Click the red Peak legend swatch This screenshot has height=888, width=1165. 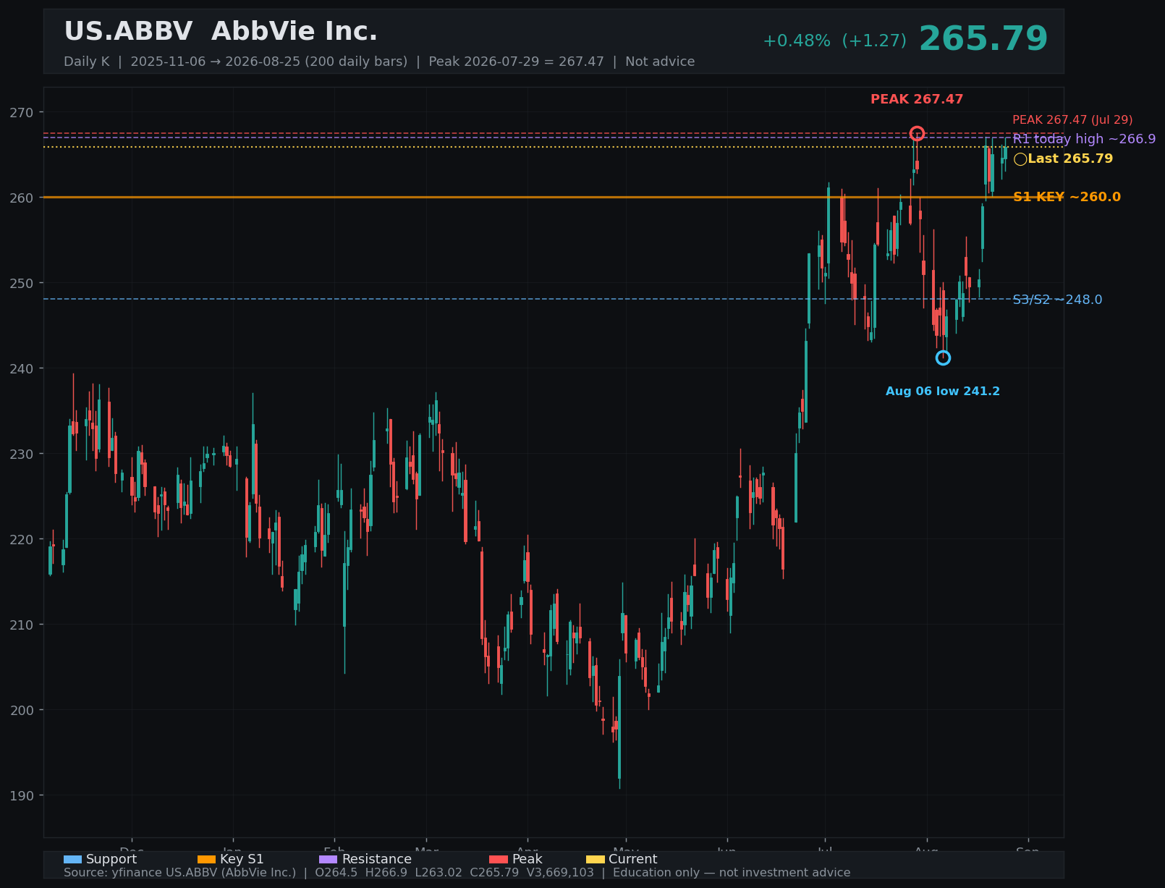pos(499,859)
